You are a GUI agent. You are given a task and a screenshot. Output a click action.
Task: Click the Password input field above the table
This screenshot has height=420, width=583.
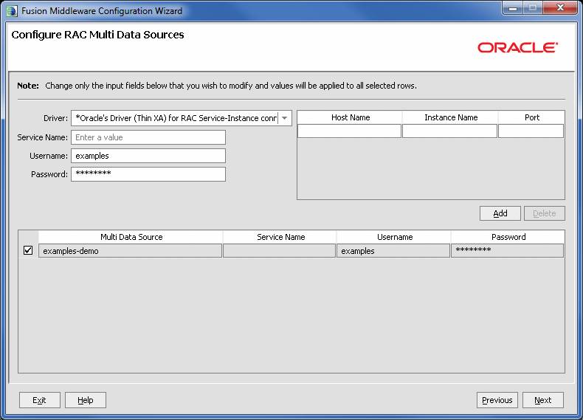tap(148, 174)
